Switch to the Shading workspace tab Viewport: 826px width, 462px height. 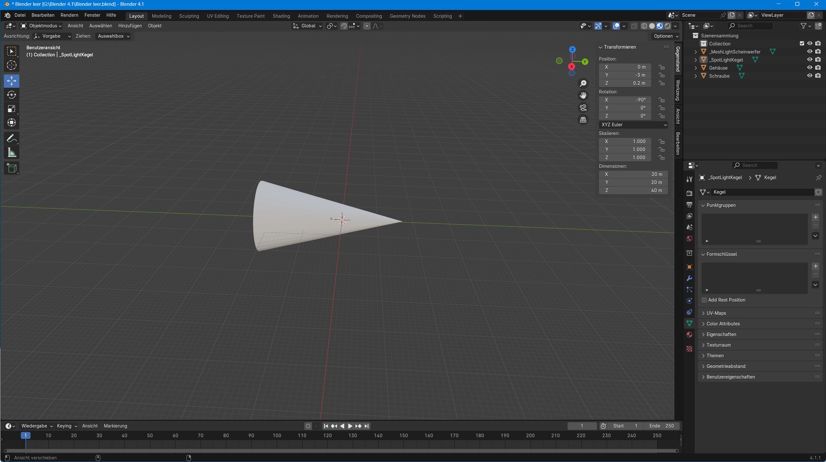click(281, 16)
